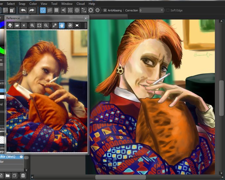
Task: Close the Reference window
Action: [86, 18]
